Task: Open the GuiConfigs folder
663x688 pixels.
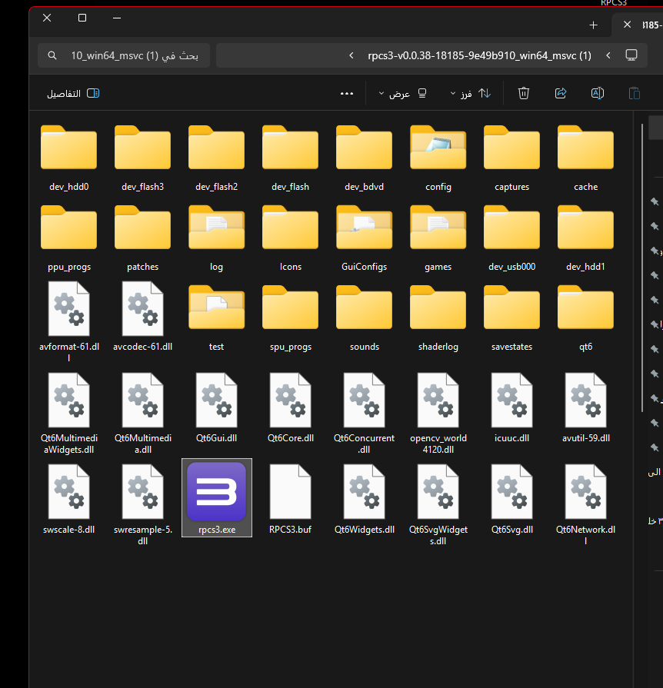Action: pos(364,238)
